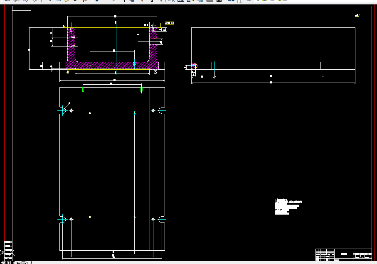The height and width of the screenshot is (264, 377).
Task: Select magenta detail circle on side view
Action: point(194,66)
